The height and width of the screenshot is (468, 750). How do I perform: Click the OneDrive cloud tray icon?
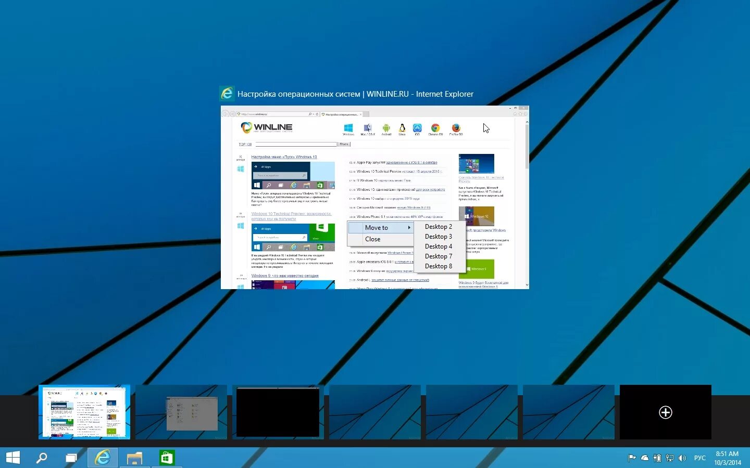[x=645, y=458]
